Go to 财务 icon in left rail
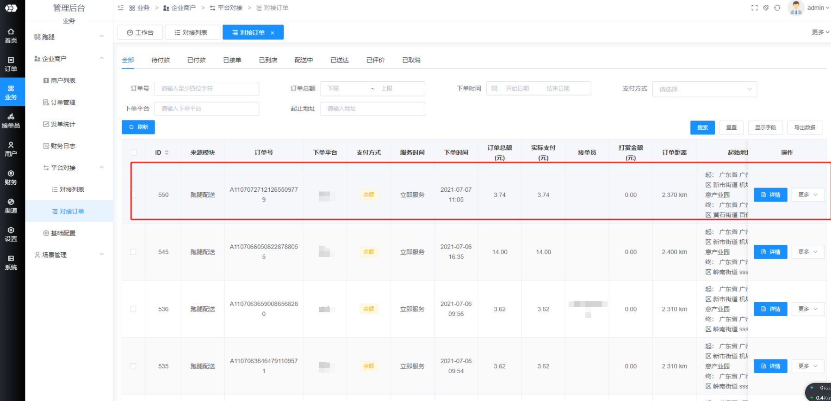Viewport: 831px width, 401px height. point(11,177)
